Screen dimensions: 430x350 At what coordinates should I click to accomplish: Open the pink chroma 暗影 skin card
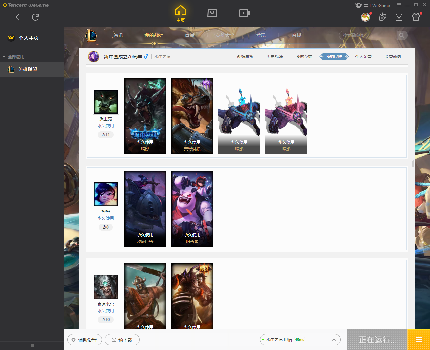coord(286,116)
